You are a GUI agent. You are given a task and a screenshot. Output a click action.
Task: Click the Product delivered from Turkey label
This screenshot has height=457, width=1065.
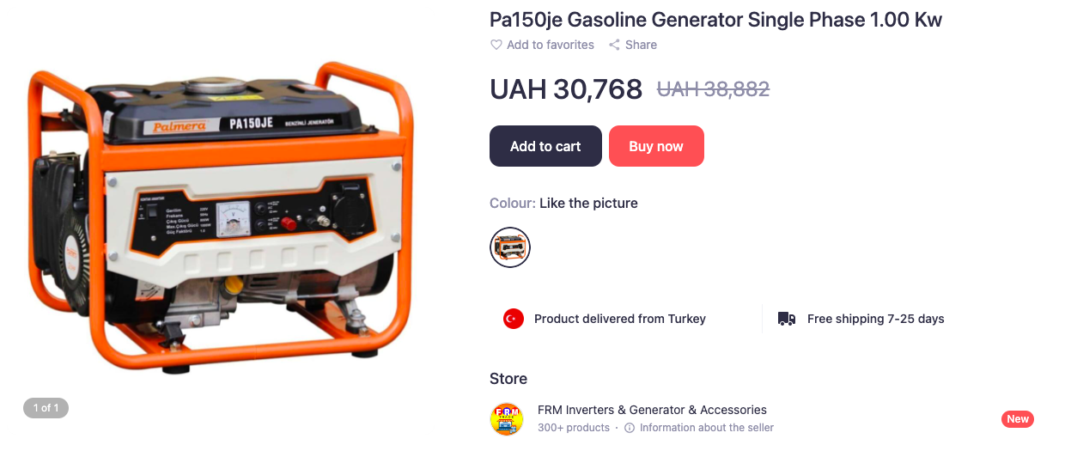(620, 319)
